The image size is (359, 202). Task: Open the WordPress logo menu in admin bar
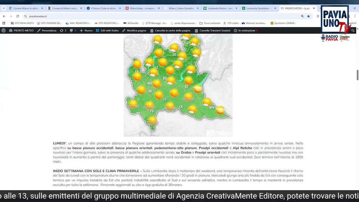(4, 30)
